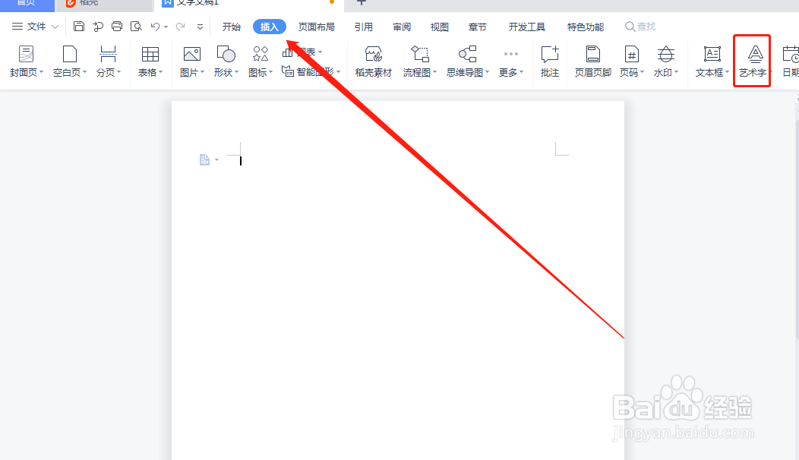Save the document using the save icon

(79, 26)
